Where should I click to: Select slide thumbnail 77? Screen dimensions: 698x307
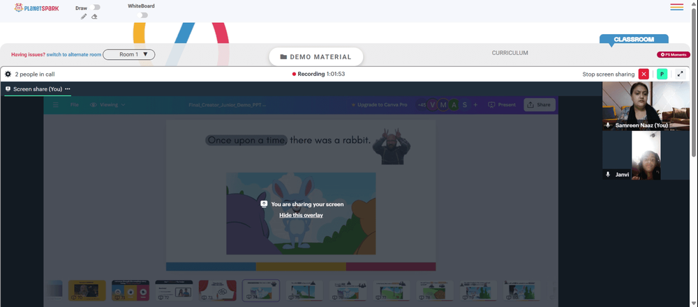pos(392,290)
